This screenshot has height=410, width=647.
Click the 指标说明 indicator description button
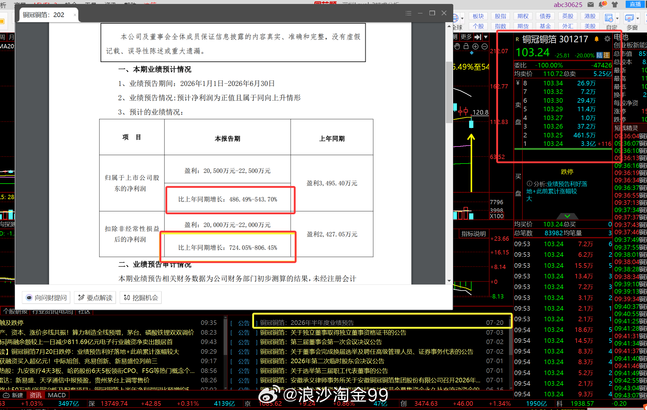click(474, 234)
